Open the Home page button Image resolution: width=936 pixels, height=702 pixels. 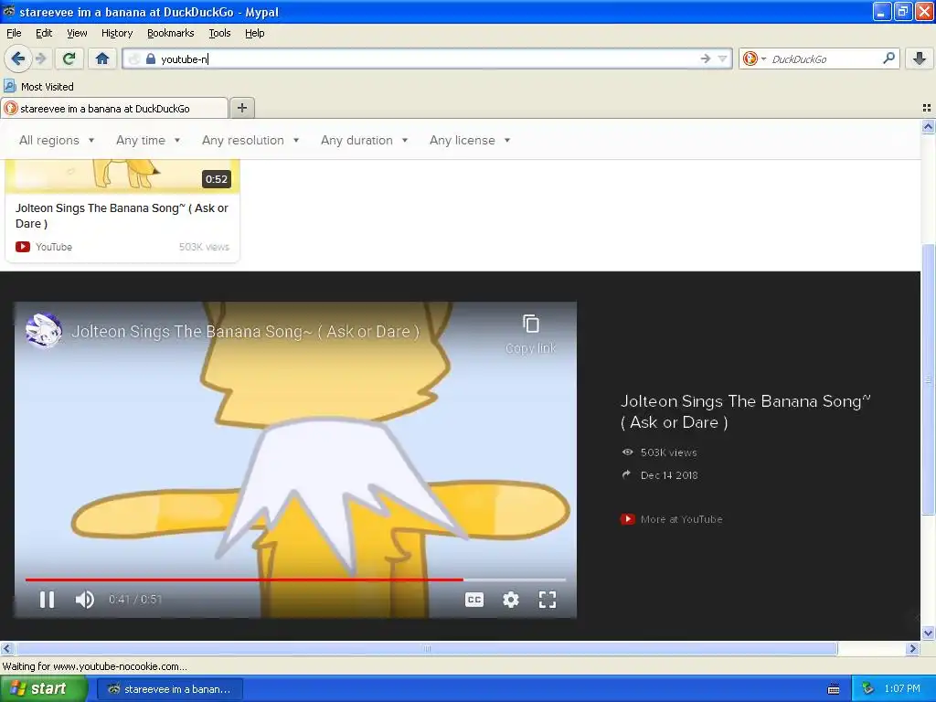point(102,58)
